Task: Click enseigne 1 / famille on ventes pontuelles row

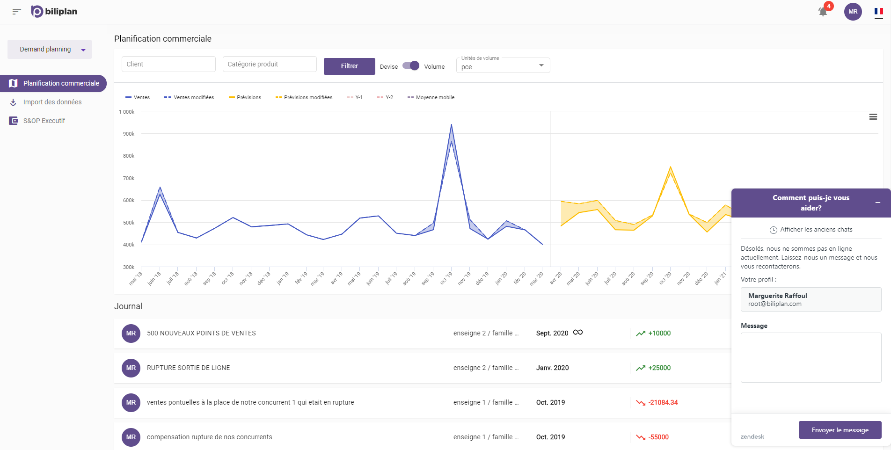Action: 486,403
